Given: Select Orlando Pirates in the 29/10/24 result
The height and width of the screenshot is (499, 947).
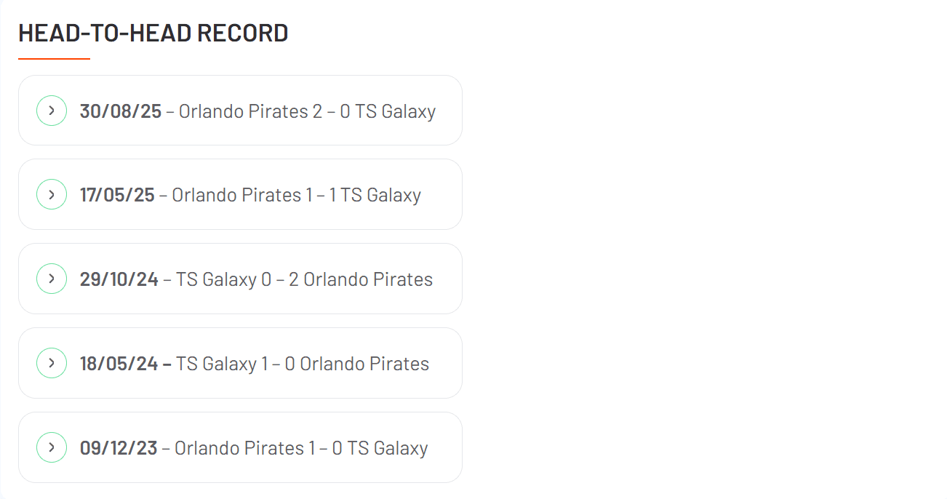Looking at the screenshot, I should click(368, 279).
